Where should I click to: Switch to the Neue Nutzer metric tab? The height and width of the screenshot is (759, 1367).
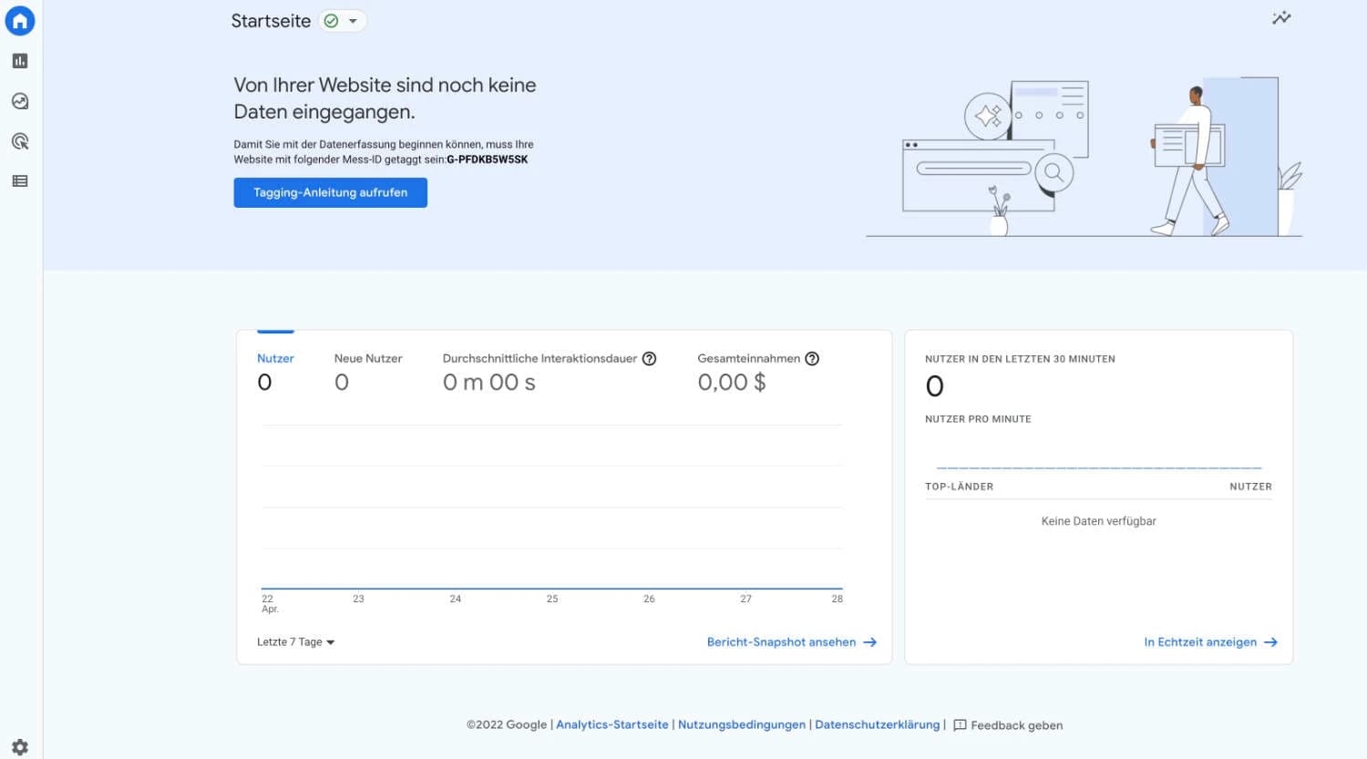coord(368,358)
